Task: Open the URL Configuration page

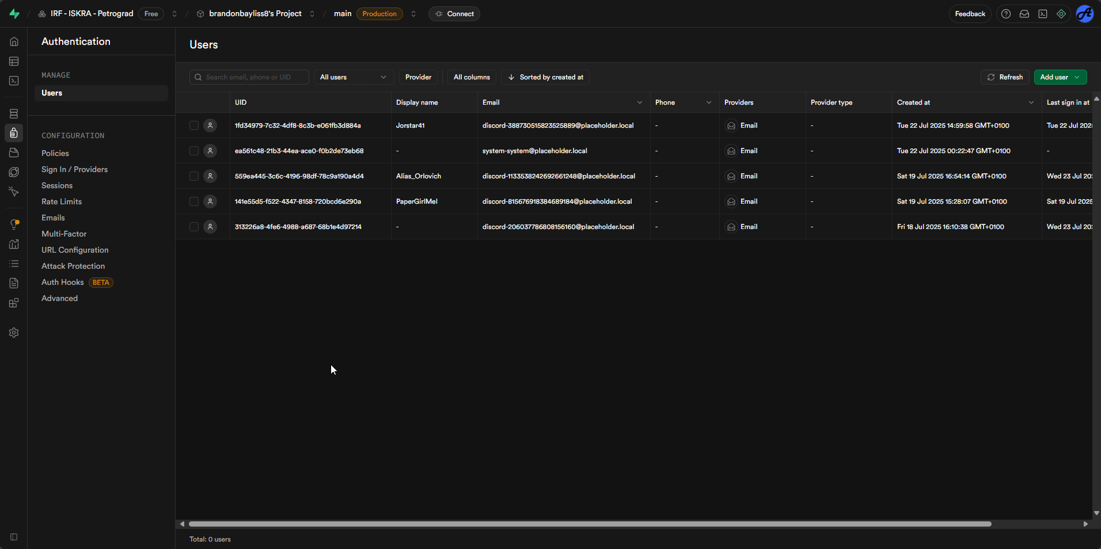Action: 75,250
